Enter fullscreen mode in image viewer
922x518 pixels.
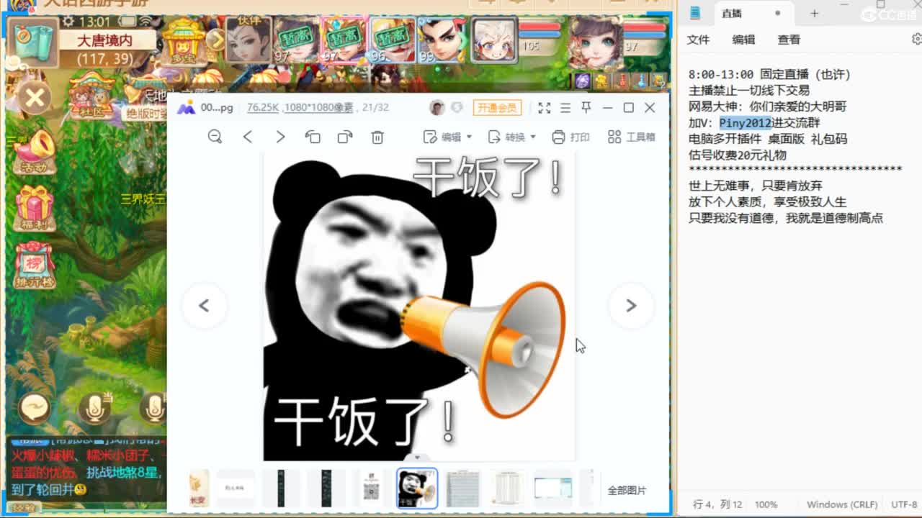click(545, 108)
